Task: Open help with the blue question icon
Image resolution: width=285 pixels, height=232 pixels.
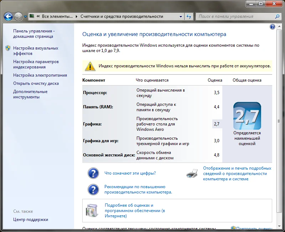Action: [x=272, y=27]
